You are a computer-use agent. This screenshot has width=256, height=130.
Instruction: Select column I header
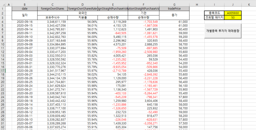(214, 5)
